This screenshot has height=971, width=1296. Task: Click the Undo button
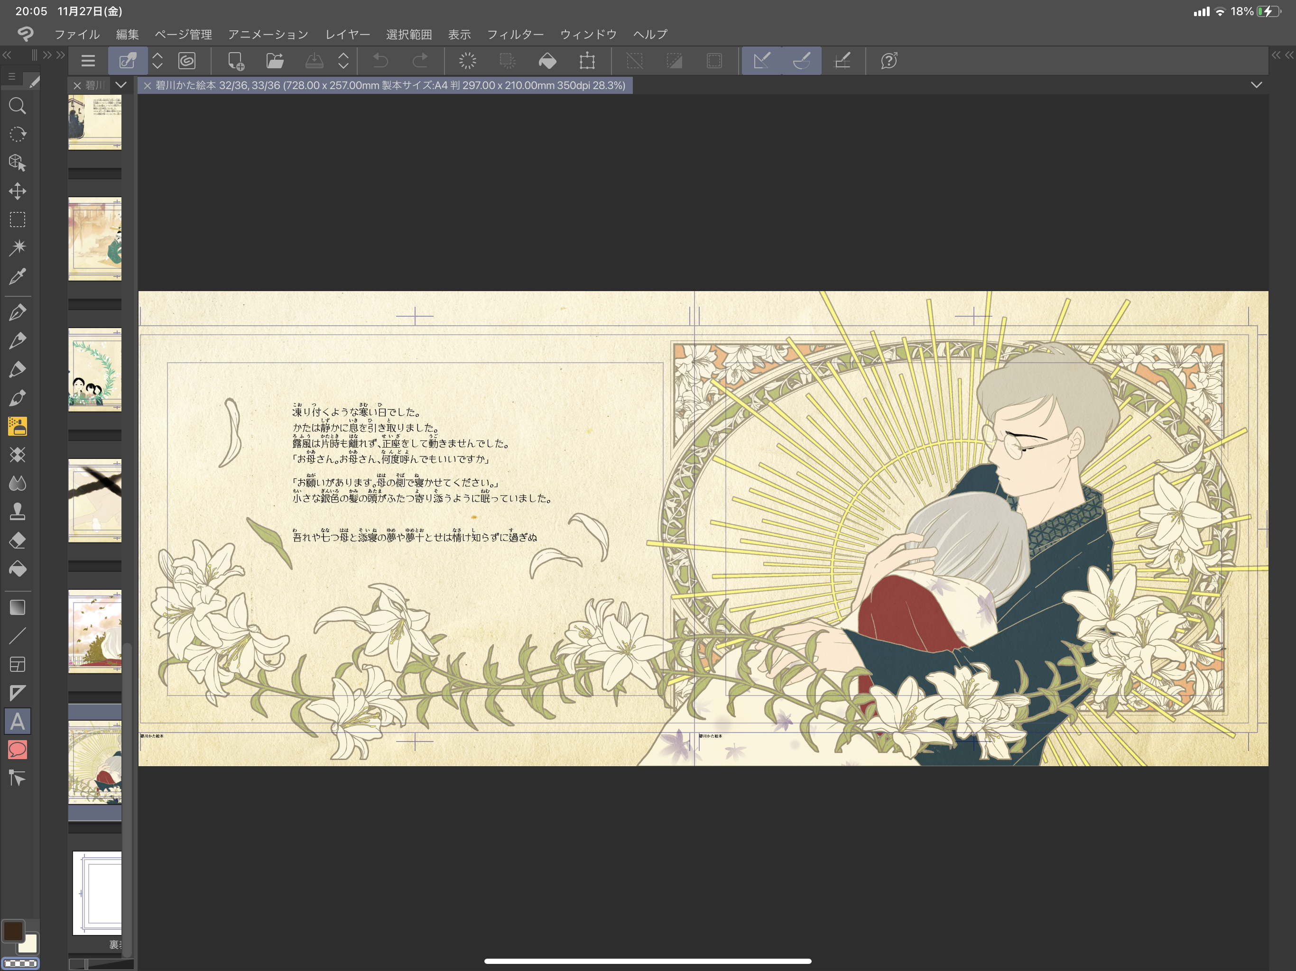point(381,60)
